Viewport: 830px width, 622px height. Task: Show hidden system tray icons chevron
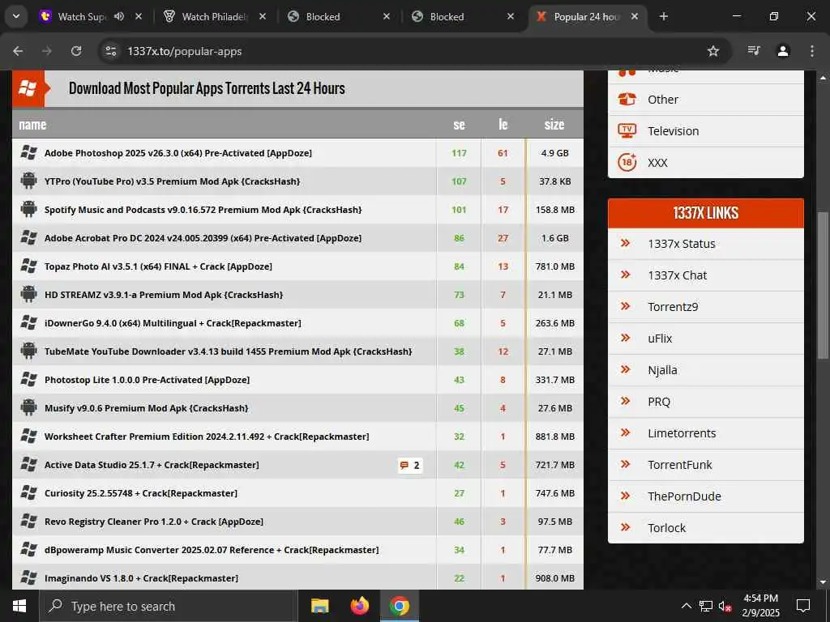686,606
